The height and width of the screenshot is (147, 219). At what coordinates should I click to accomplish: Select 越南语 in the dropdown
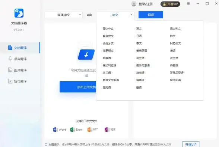[107, 88]
